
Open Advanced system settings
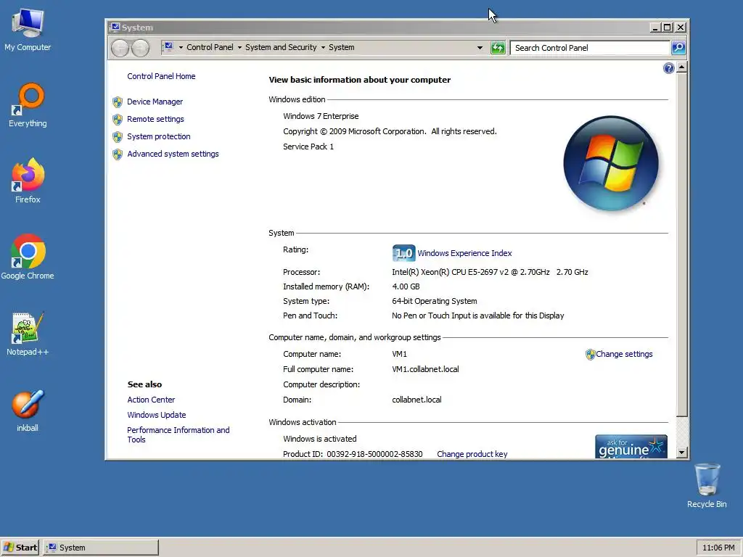[x=173, y=154]
